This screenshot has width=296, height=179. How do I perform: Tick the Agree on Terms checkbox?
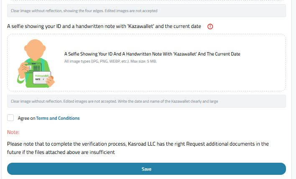point(10,118)
